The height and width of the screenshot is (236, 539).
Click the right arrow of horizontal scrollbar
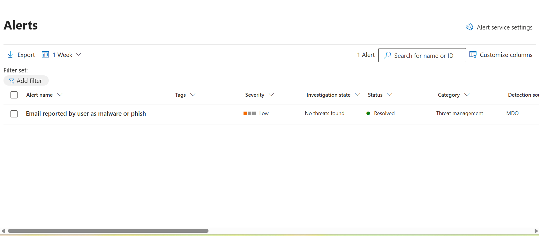(536, 231)
